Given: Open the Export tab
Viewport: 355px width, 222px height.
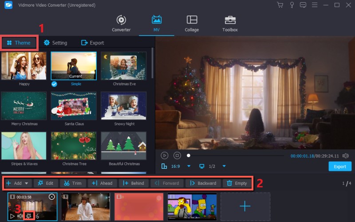Looking at the screenshot, I should pyautogui.click(x=92, y=43).
